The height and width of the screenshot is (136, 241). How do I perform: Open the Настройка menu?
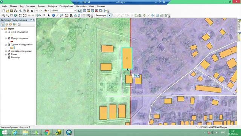coord(81,6)
